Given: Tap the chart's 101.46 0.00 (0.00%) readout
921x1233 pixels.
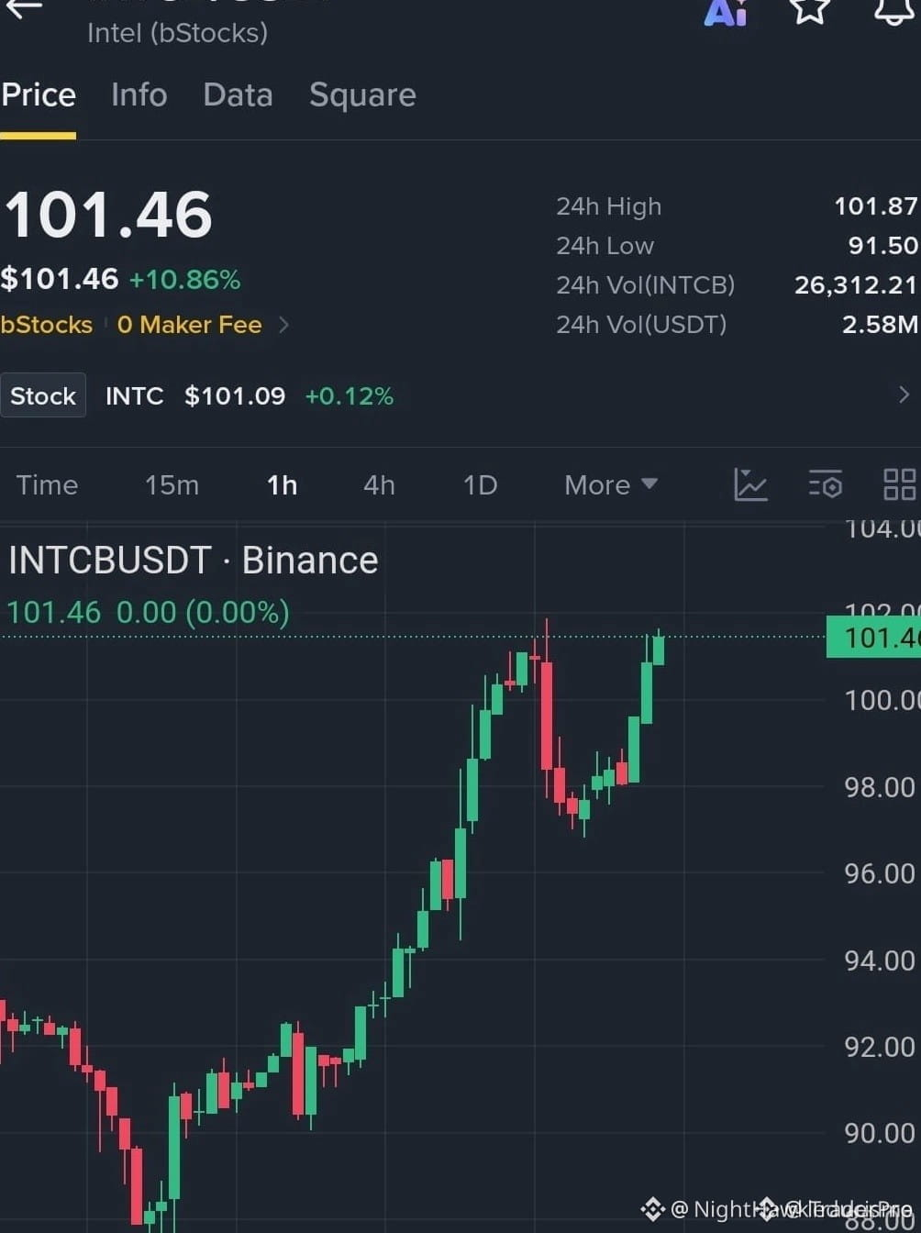Looking at the screenshot, I should [x=148, y=612].
